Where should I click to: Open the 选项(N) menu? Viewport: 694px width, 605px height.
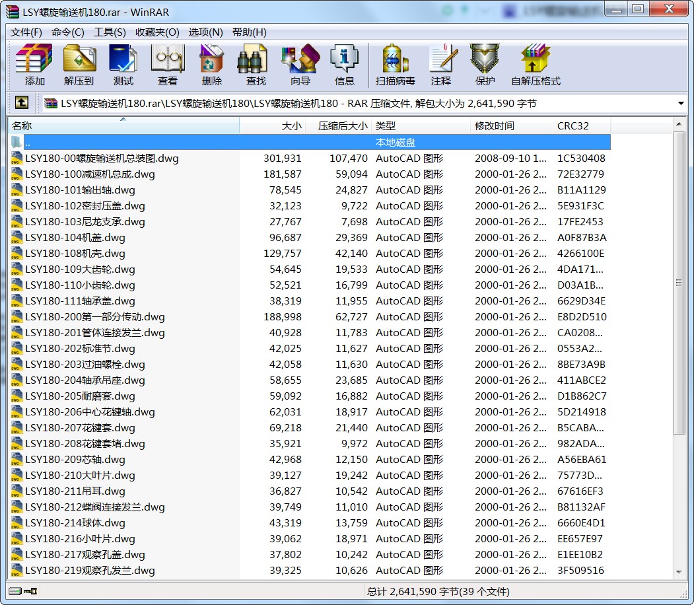[x=206, y=32]
